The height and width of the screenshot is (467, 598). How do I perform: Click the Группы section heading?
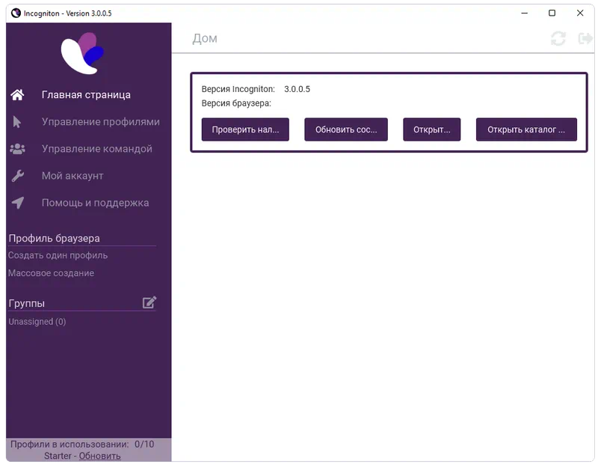(x=27, y=304)
